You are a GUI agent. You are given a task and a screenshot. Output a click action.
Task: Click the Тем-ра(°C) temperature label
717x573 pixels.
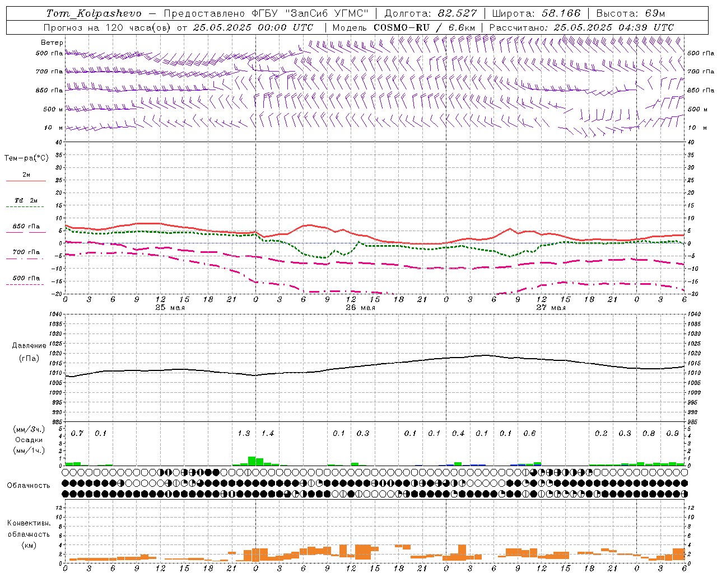click(x=26, y=158)
